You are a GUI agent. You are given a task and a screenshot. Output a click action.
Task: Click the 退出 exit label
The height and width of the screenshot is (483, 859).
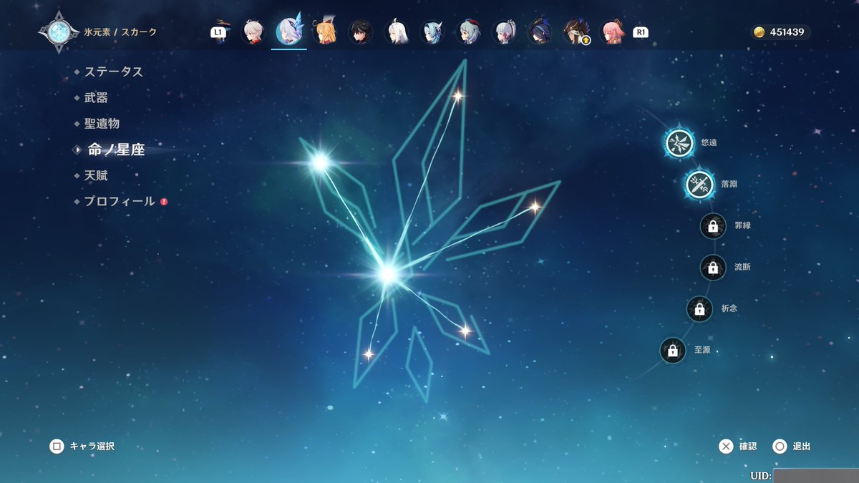tap(802, 447)
